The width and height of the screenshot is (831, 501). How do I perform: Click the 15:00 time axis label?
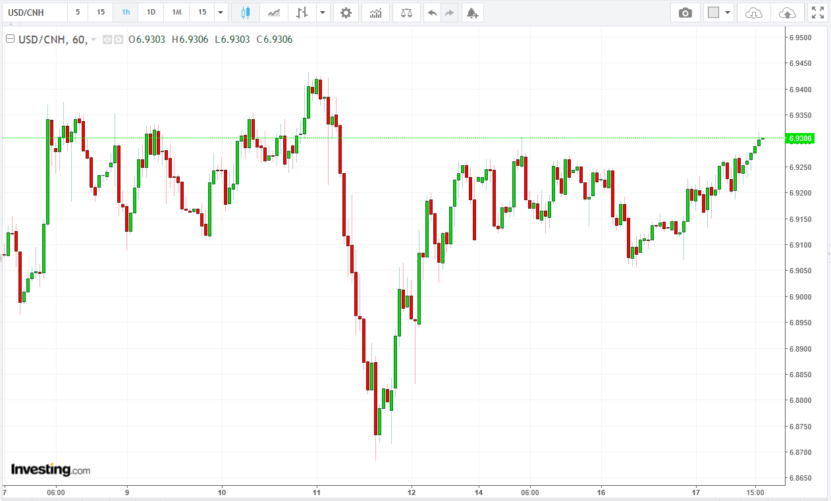pos(755,492)
